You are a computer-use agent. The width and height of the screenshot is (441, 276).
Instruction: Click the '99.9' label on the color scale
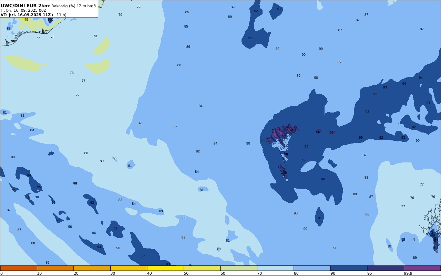[408, 273]
